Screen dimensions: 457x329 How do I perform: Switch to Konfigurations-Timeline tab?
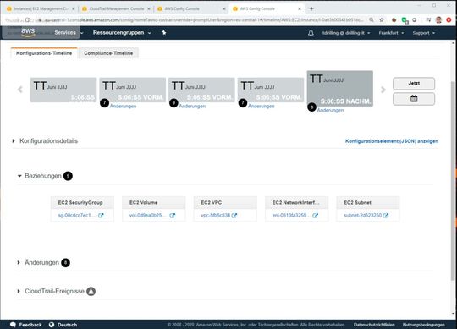coord(44,53)
